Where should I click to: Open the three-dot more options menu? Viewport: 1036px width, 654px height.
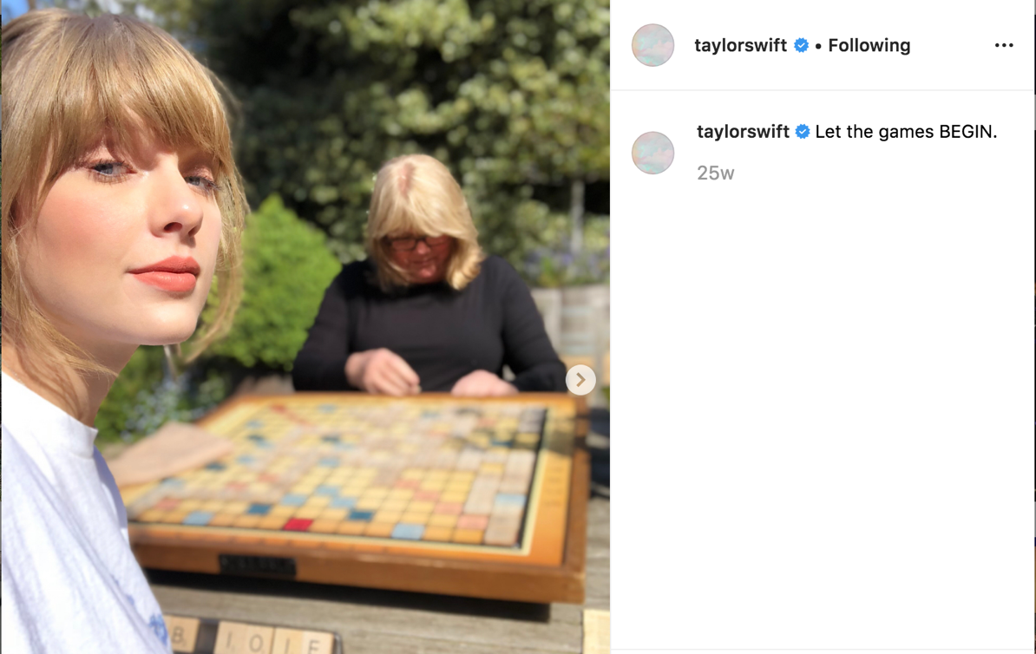[1004, 45]
